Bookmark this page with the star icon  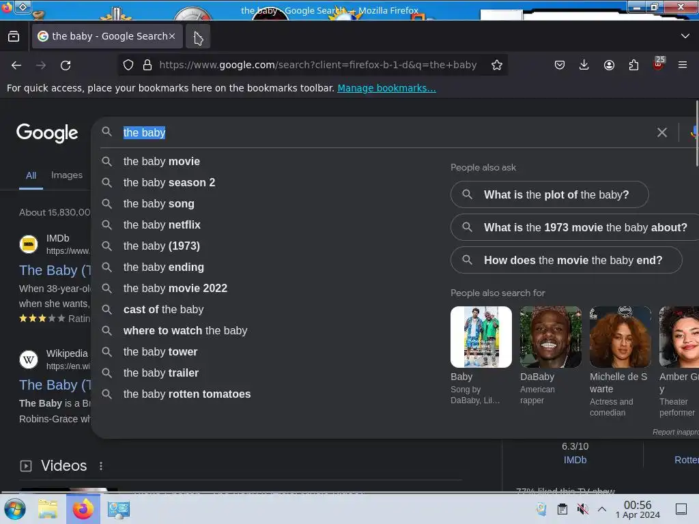click(497, 65)
